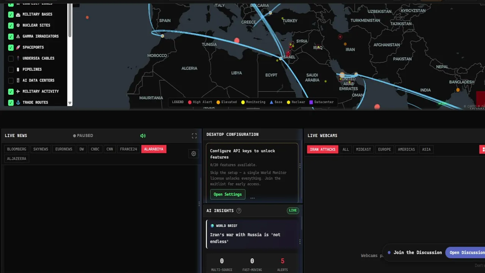Select the Iran Attacks webcam filter

coord(323,149)
